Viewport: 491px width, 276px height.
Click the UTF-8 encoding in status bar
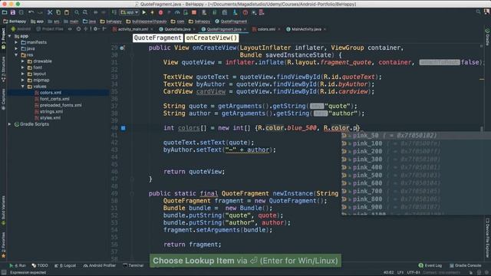click(x=414, y=273)
